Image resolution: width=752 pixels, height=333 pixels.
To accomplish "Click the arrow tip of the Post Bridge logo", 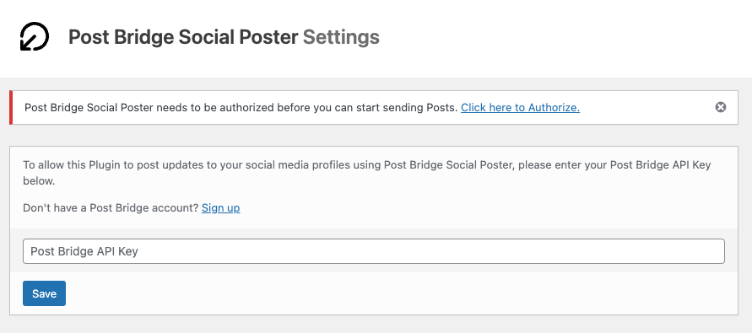I will click(x=24, y=46).
